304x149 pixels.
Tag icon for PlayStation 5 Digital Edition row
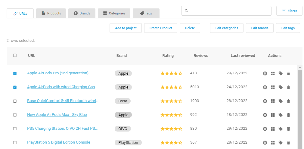(x=281, y=143)
